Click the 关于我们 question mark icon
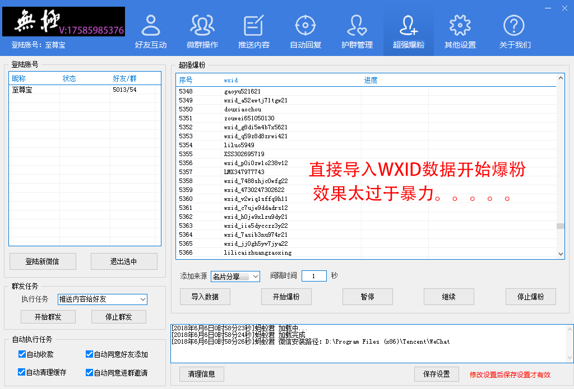The width and height of the screenshot is (574, 389). (514, 30)
